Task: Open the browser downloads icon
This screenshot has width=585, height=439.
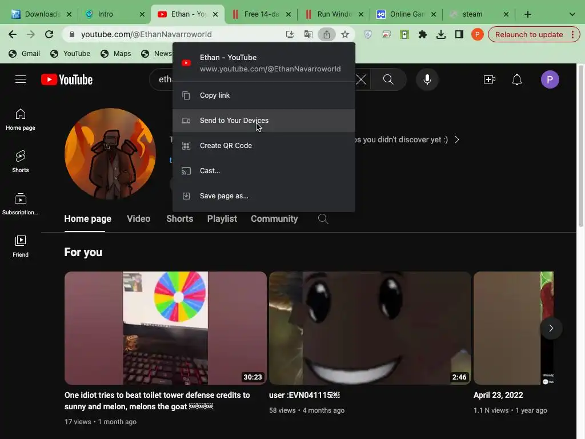Action: (440, 35)
